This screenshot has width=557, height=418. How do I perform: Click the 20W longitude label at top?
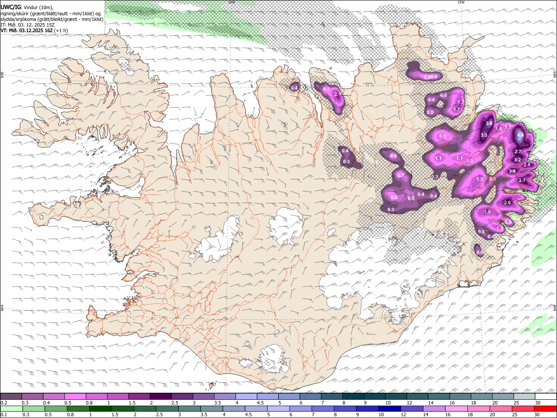[x=231, y=2]
